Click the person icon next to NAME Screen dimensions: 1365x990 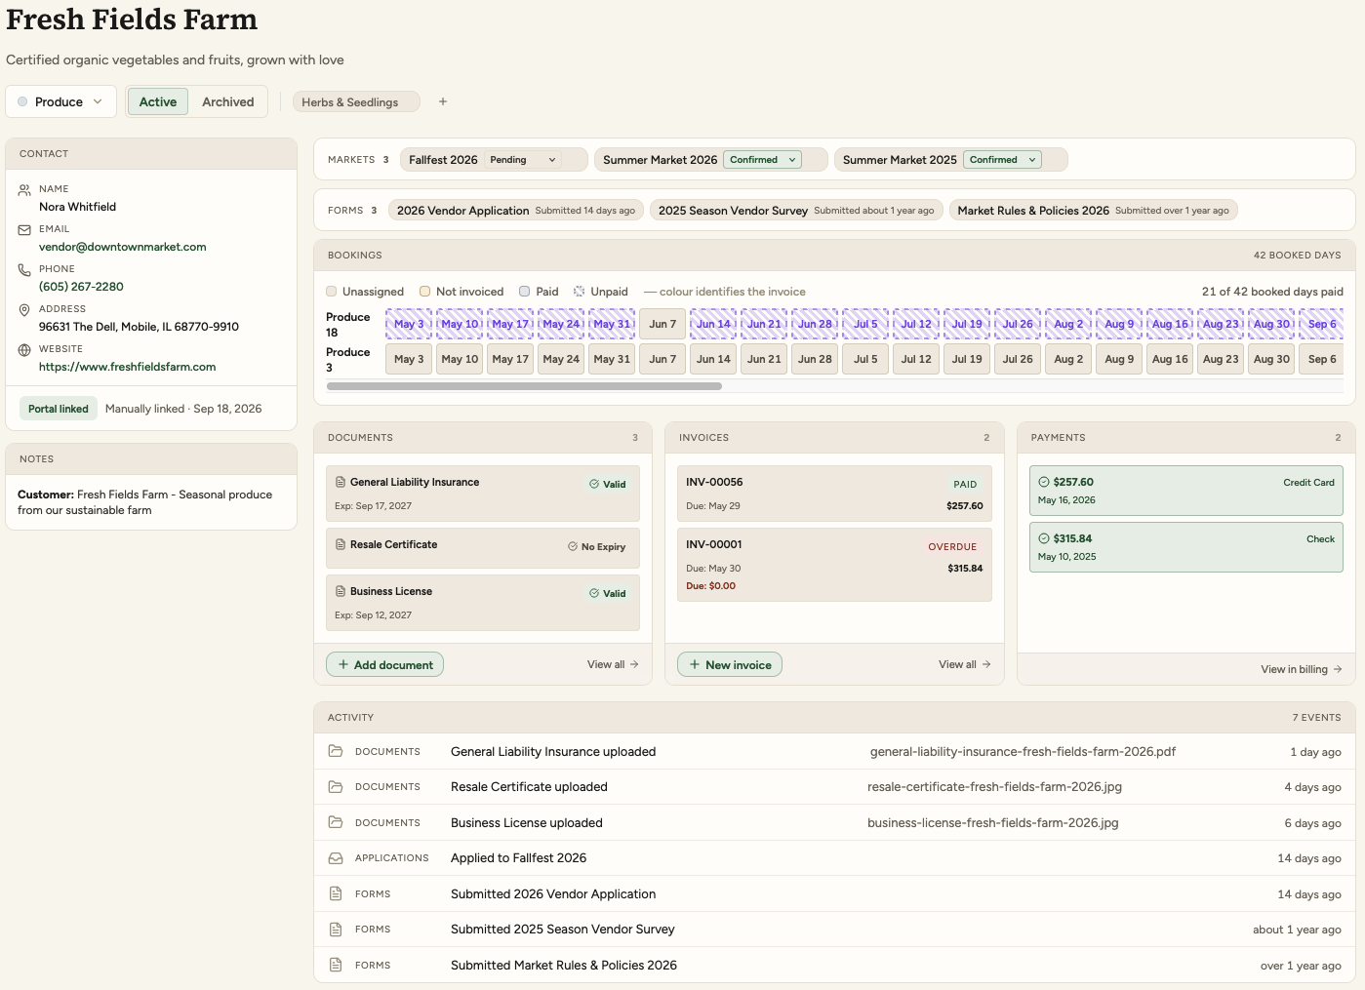point(24,190)
